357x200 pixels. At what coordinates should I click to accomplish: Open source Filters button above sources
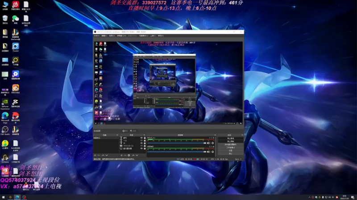(x=133, y=131)
